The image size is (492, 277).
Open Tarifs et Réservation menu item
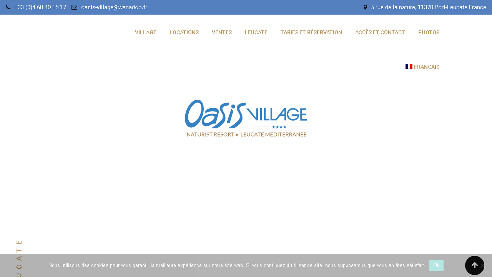click(311, 32)
